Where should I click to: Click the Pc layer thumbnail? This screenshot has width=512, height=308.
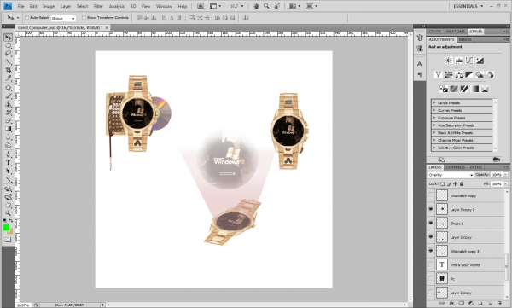(x=442, y=279)
